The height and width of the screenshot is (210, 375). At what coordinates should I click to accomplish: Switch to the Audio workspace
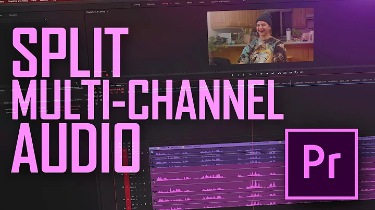(202, 2)
